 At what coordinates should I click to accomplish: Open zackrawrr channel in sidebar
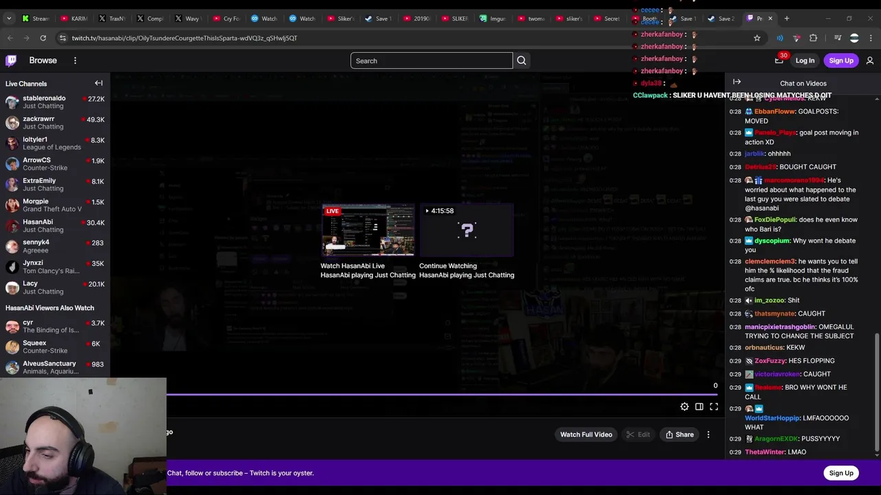pos(55,122)
